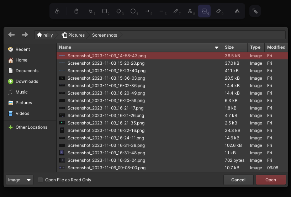Image resolution: width=291 pixels, height=197 pixels.
Task: Select Screenshot_2023-11-03_15-20-20.png
Action: click(x=172, y=63)
